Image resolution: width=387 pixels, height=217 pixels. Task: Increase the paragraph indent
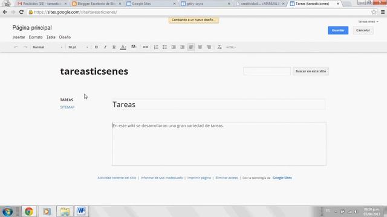[183, 47]
